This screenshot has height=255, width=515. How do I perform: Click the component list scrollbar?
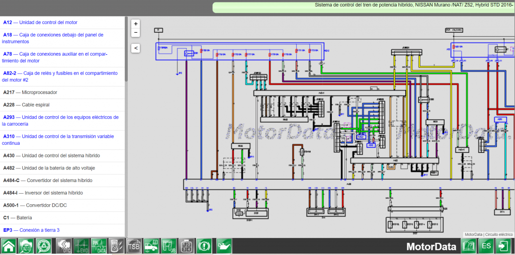(x=126, y=49)
